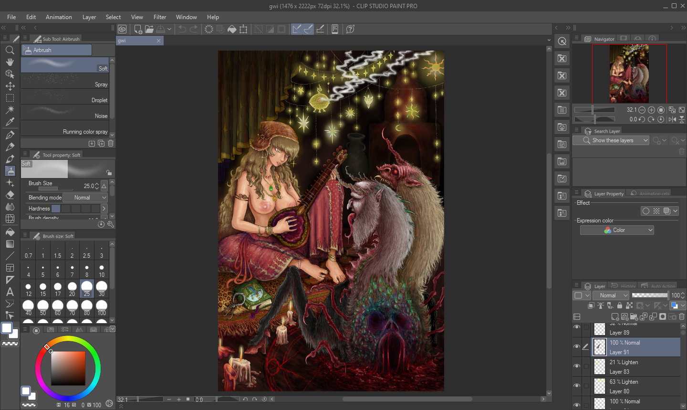The width and height of the screenshot is (687, 410).
Task: Toggle the Snap to Ruler command bar icon
Action: click(297, 29)
